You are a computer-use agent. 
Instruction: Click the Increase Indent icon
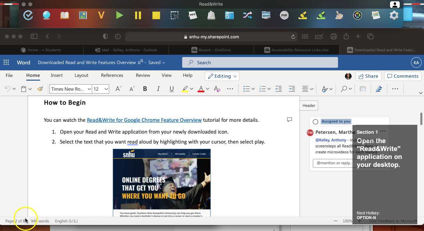coord(292,89)
